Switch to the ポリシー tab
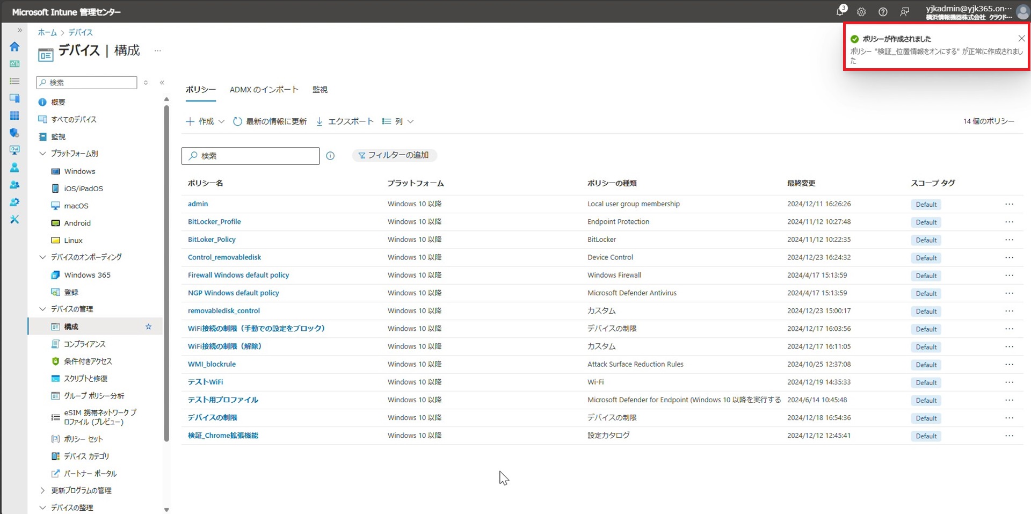The image size is (1031, 514). 201,90
